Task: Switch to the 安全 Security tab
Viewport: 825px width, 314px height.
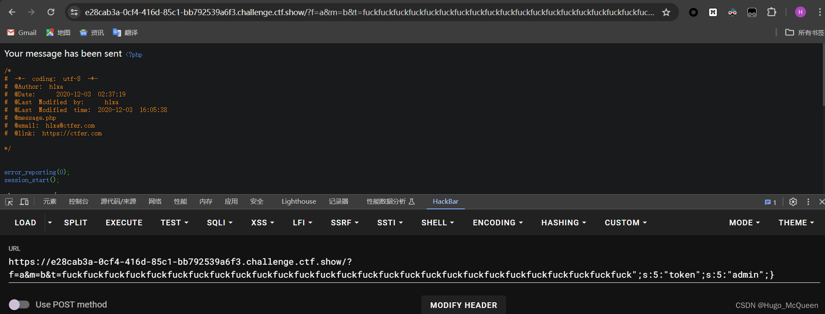Action: [x=257, y=202]
